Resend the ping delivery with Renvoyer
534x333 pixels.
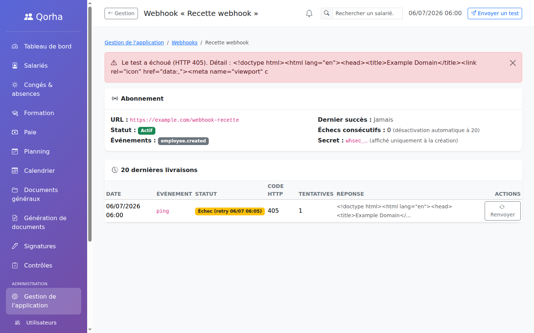click(502, 211)
